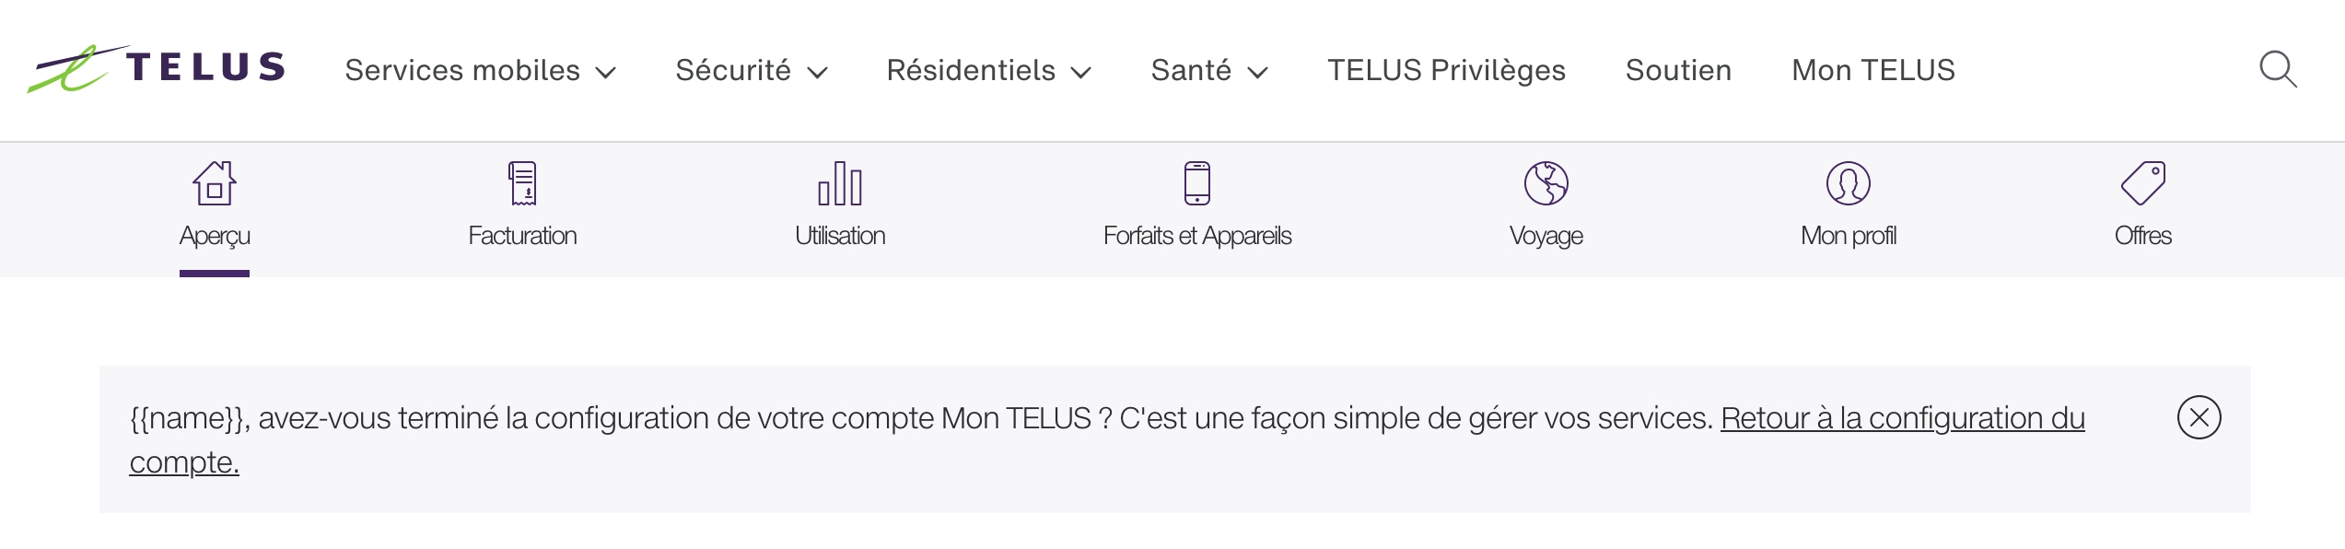Click the Voyage globe icon
The image size is (2345, 549).
click(x=1546, y=183)
